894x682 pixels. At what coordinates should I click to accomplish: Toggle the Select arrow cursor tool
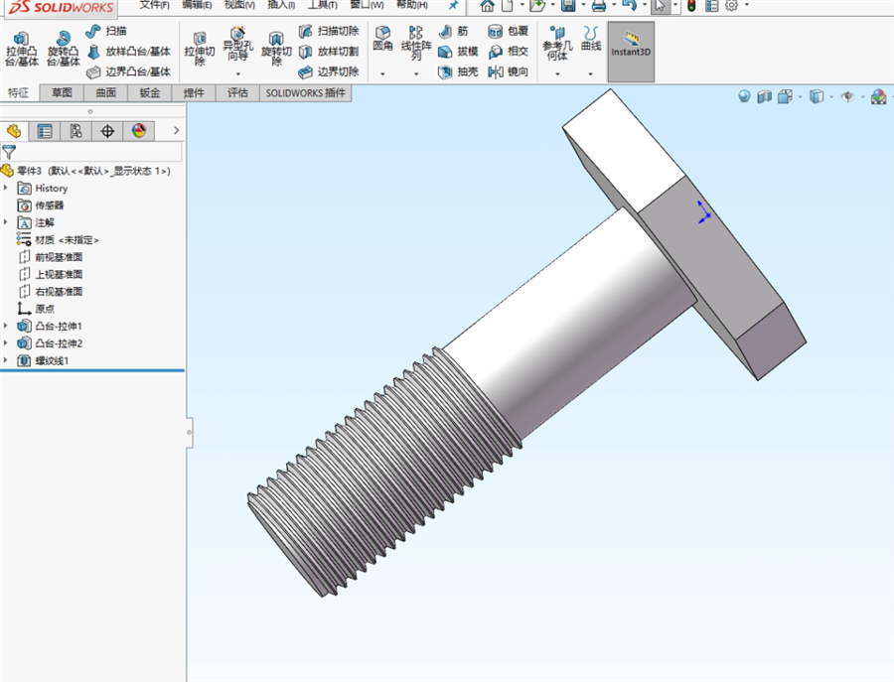click(x=661, y=6)
